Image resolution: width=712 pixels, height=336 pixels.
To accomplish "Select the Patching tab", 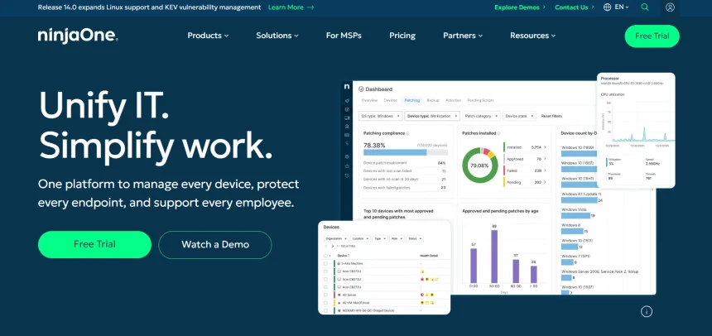I will (412, 100).
